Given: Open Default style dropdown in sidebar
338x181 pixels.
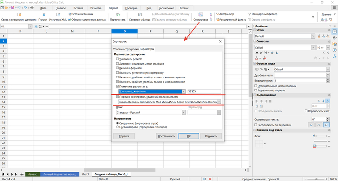Looking at the screenshot, I should (313, 36).
